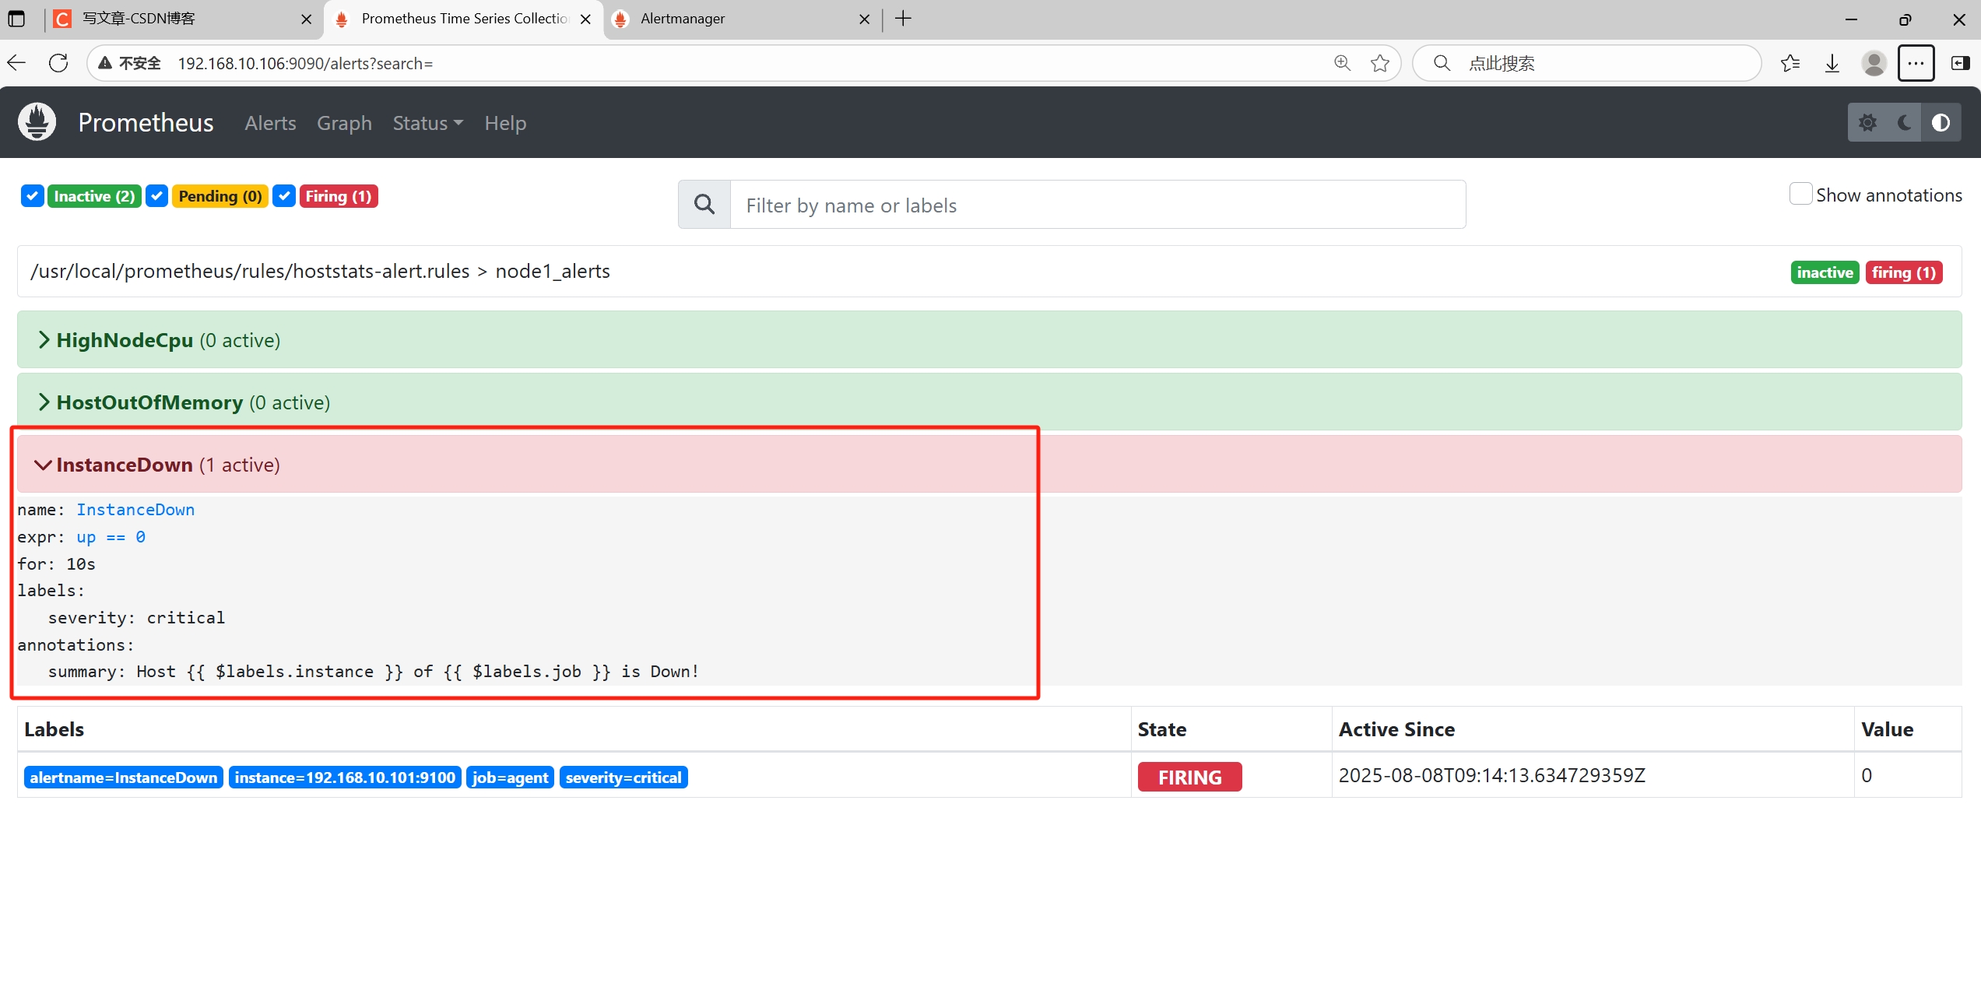Viewport: 1981px width, 990px height.
Task: Open the user profile avatar
Action: point(1874,63)
